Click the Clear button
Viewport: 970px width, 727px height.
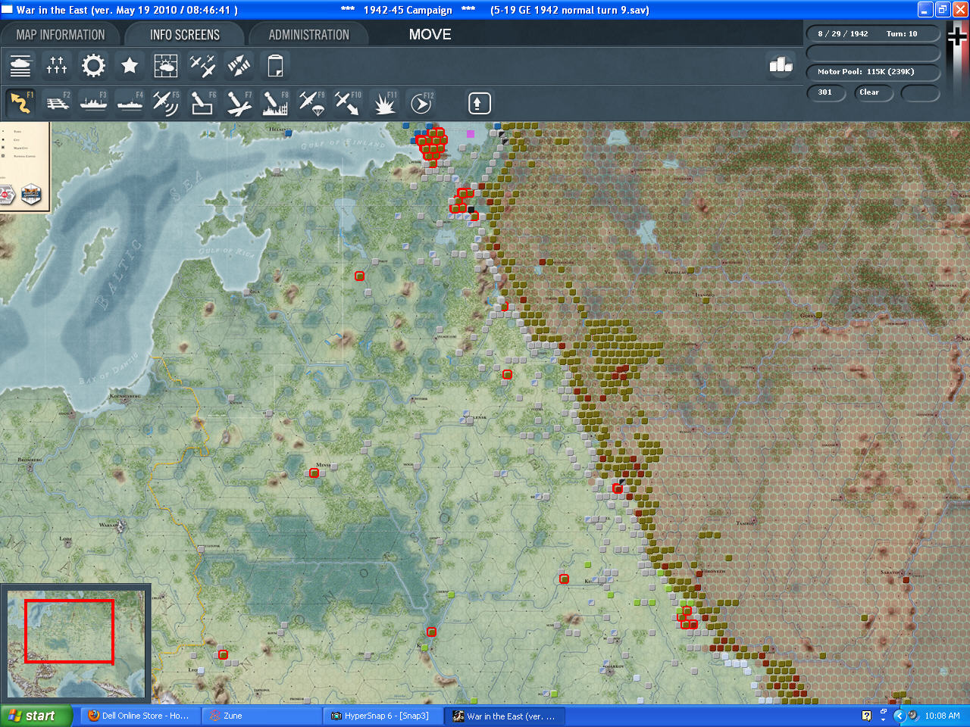[x=874, y=92]
